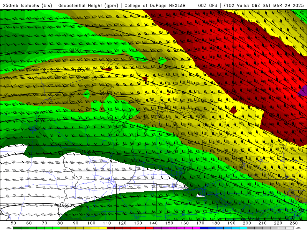This screenshot has width=307, height=230.
Task: Pick the bright yellow swatch ending at 110
Action: 103,228
